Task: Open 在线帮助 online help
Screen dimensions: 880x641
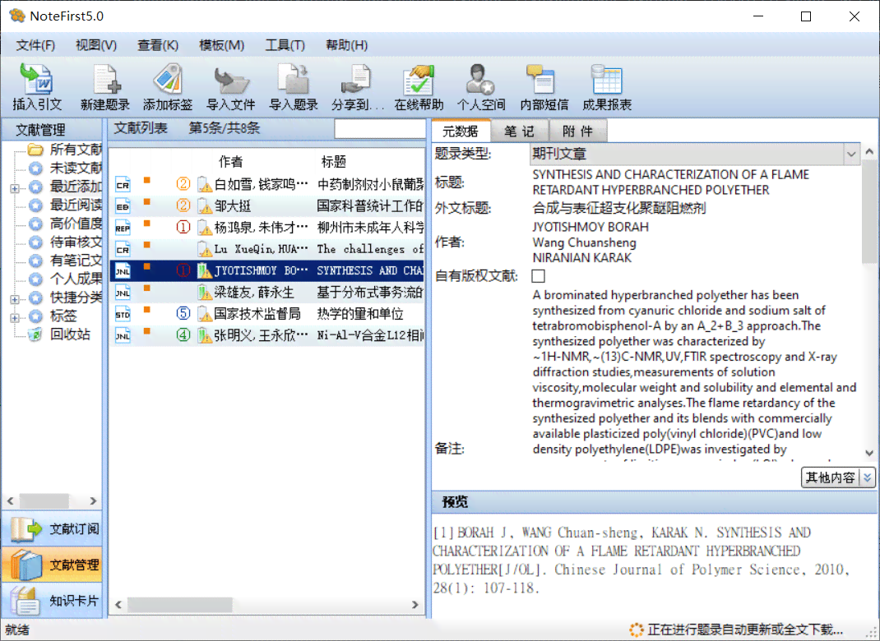Action: click(x=419, y=87)
